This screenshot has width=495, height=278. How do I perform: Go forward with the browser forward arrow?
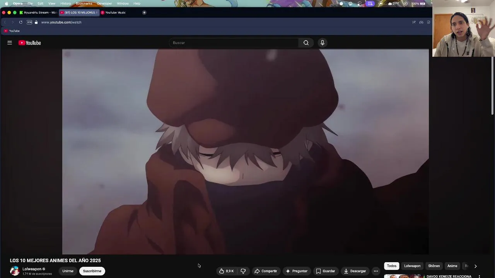pyautogui.click(x=13, y=22)
